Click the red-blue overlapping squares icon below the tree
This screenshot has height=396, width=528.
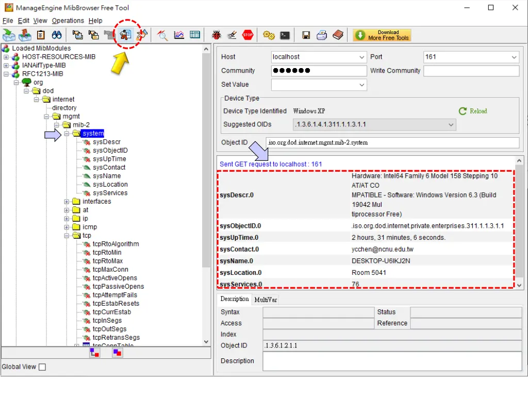(x=117, y=353)
